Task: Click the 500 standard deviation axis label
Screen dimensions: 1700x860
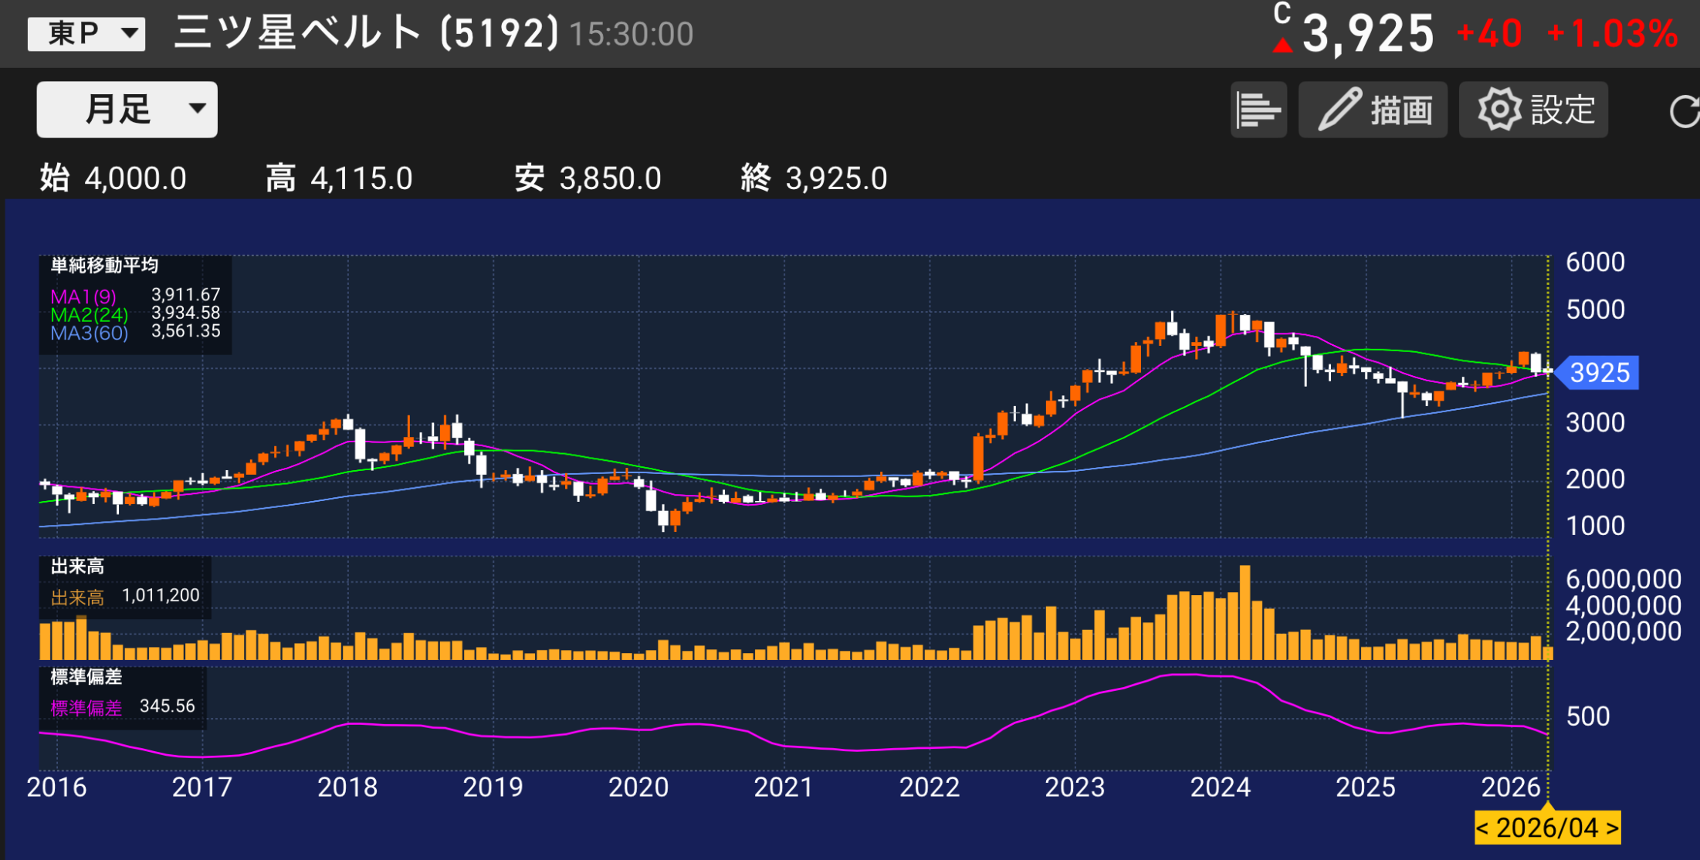Action: pyautogui.click(x=1588, y=716)
